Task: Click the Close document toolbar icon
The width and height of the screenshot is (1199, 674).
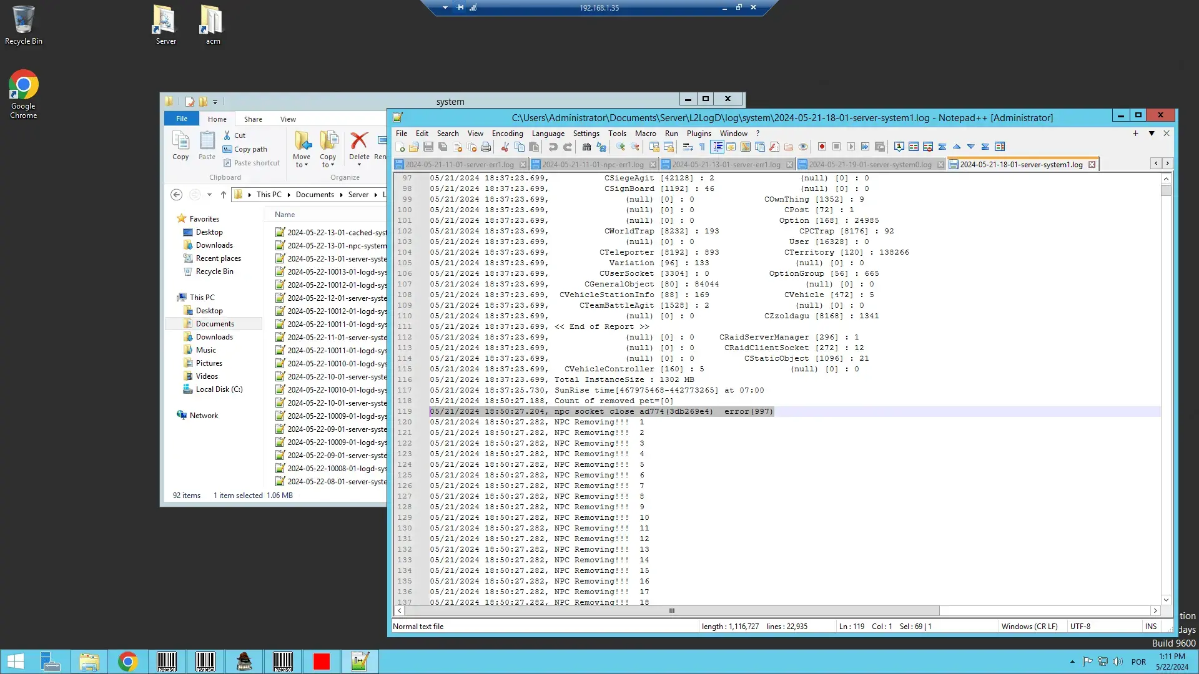Action: tap(458, 147)
